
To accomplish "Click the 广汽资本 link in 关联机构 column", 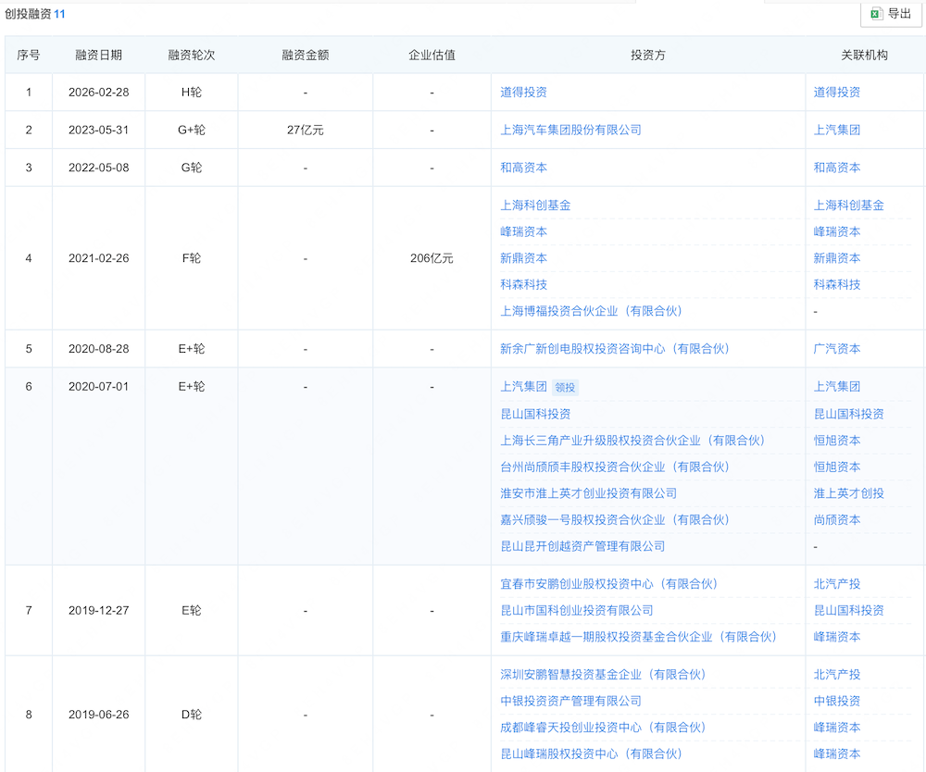I will pos(837,349).
